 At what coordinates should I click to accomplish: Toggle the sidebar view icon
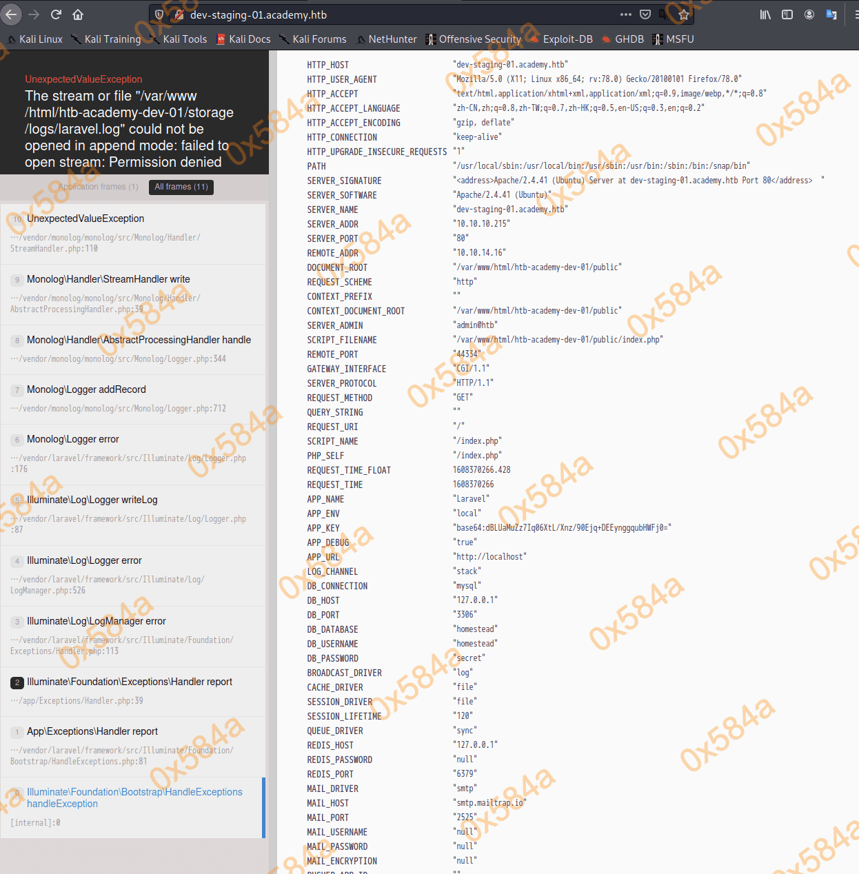787,14
